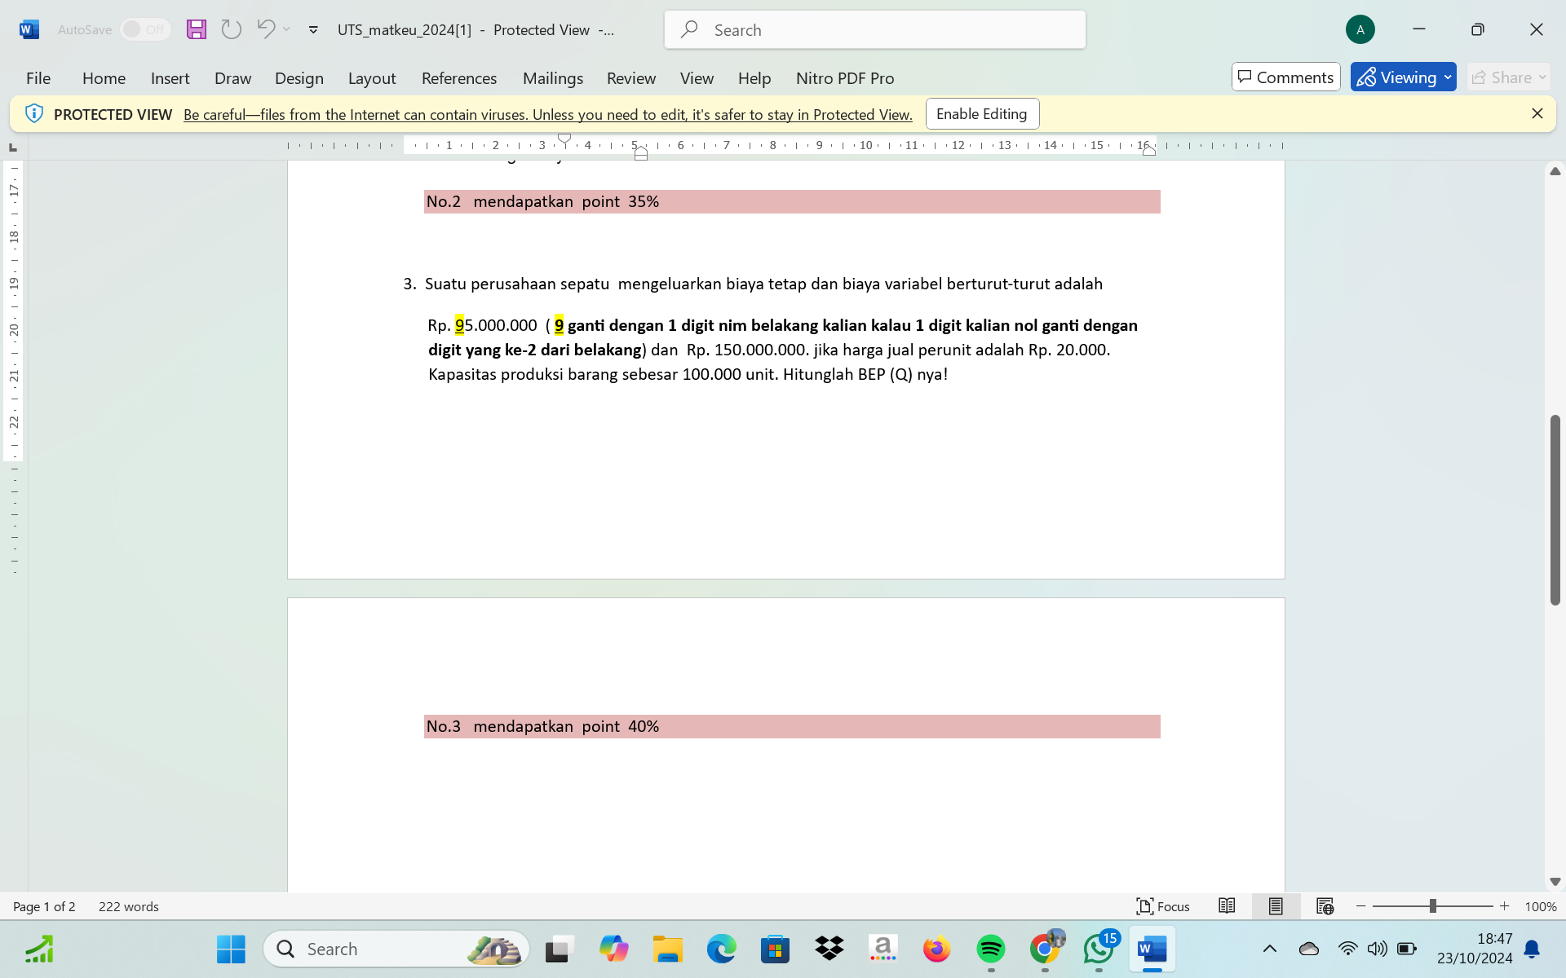Click the right indent marker on ruler
The width and height of the screenshot is (1566, 978).
pos(1148,151)
